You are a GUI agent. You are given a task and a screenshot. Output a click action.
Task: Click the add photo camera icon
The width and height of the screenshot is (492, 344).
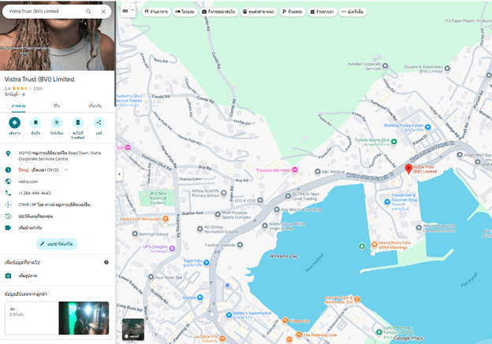click(x=8, y=276)
